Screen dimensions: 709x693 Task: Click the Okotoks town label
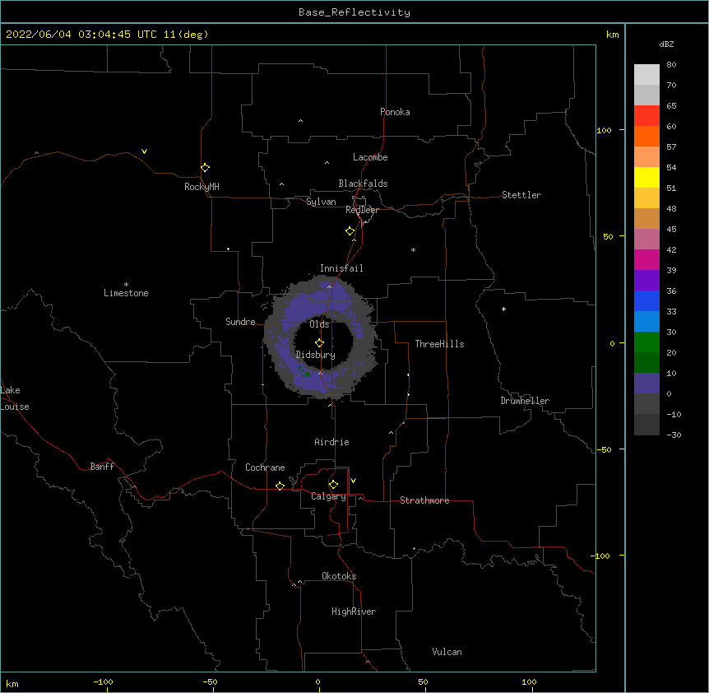(x=339, y=576)
